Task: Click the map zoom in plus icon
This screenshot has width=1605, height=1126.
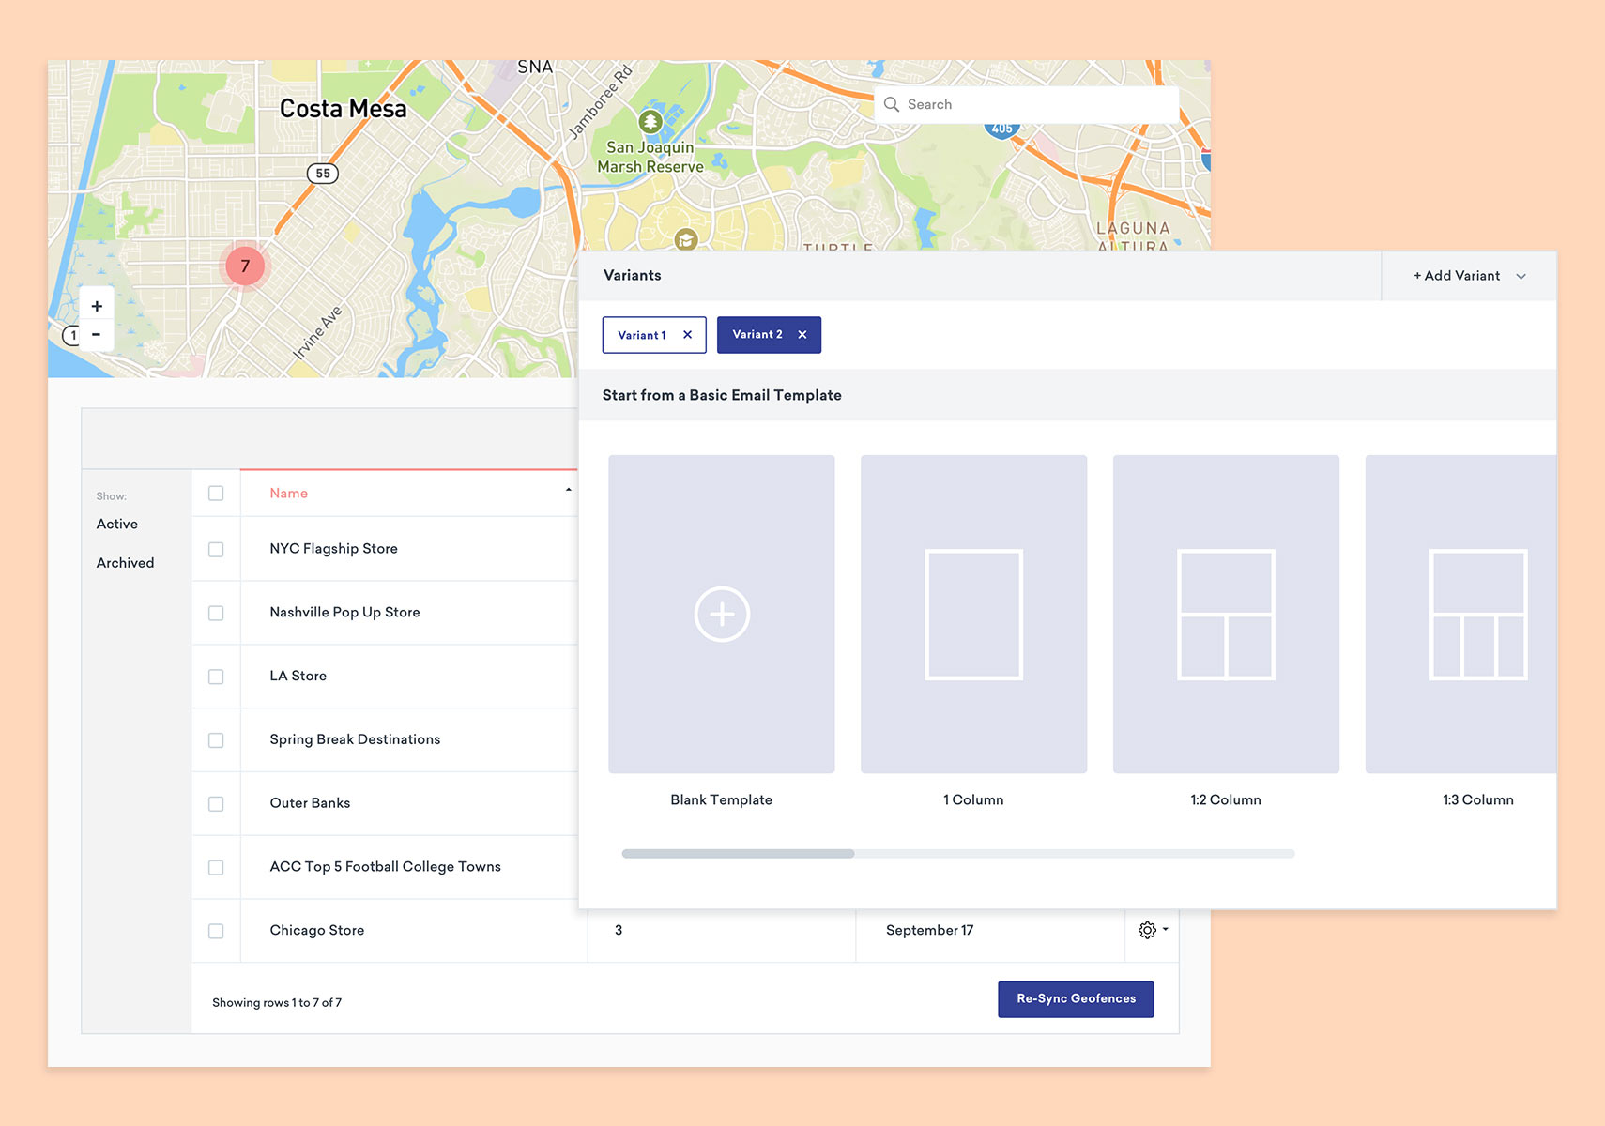Action: 97,306
